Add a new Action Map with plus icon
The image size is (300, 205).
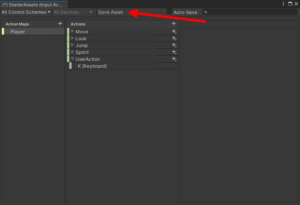point(60,24)
